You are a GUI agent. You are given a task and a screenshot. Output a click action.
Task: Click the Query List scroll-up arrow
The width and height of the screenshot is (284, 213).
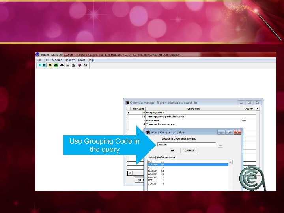(x=258, y=109)
